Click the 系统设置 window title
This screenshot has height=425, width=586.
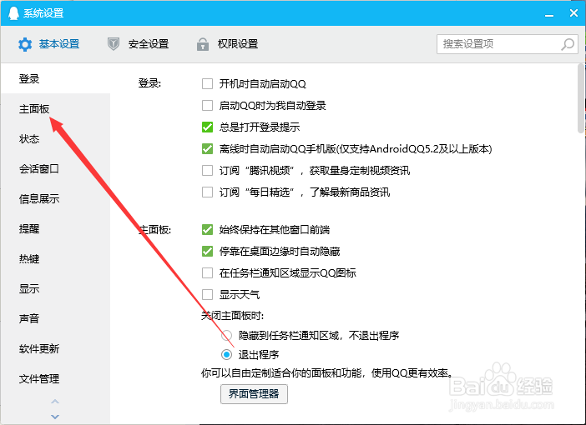point(43,13)
